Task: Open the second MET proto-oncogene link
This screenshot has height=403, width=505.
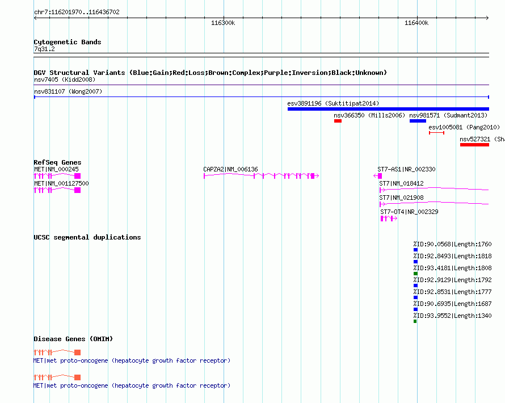Action: tap(132, 385)
